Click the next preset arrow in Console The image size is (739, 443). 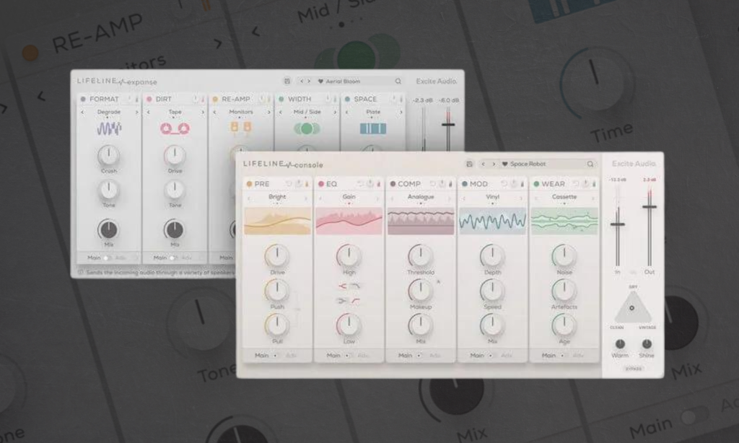point(493,165)
